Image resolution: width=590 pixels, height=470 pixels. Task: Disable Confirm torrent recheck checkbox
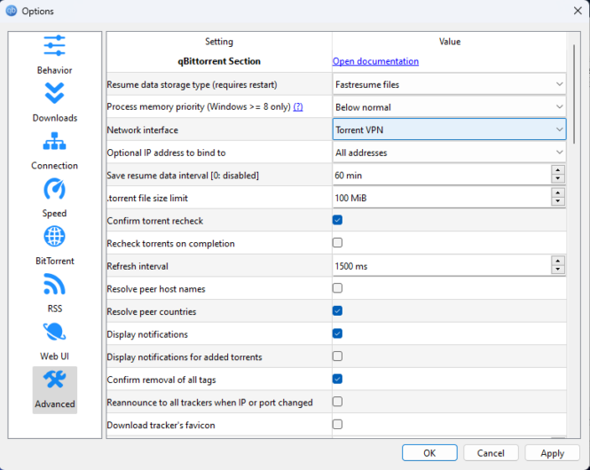click(x=337, y=220)
